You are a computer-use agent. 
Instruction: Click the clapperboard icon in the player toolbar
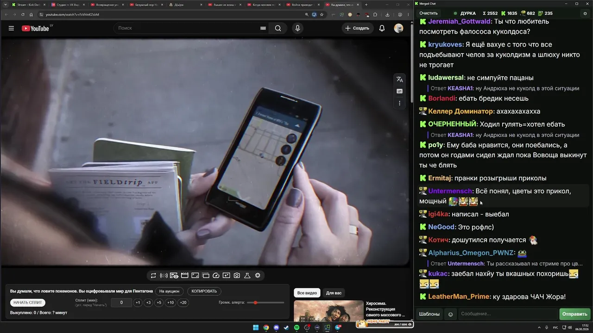click(184, 276)
